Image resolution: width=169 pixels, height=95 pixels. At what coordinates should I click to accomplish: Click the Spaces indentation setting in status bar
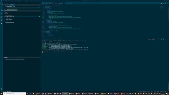pos(148,92)
